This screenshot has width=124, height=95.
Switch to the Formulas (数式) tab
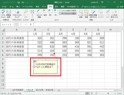click(37, 7)
